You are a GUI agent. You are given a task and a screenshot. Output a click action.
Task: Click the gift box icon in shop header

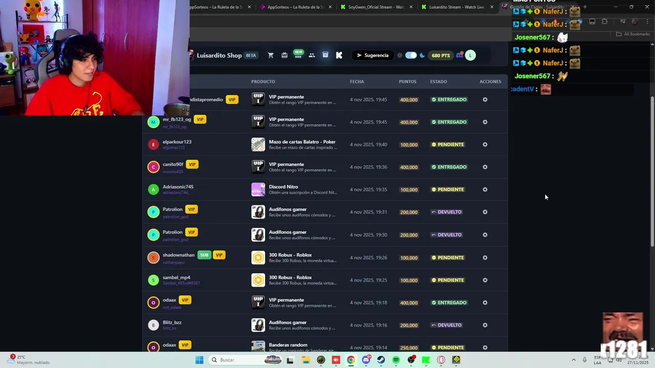click(285, 55)
